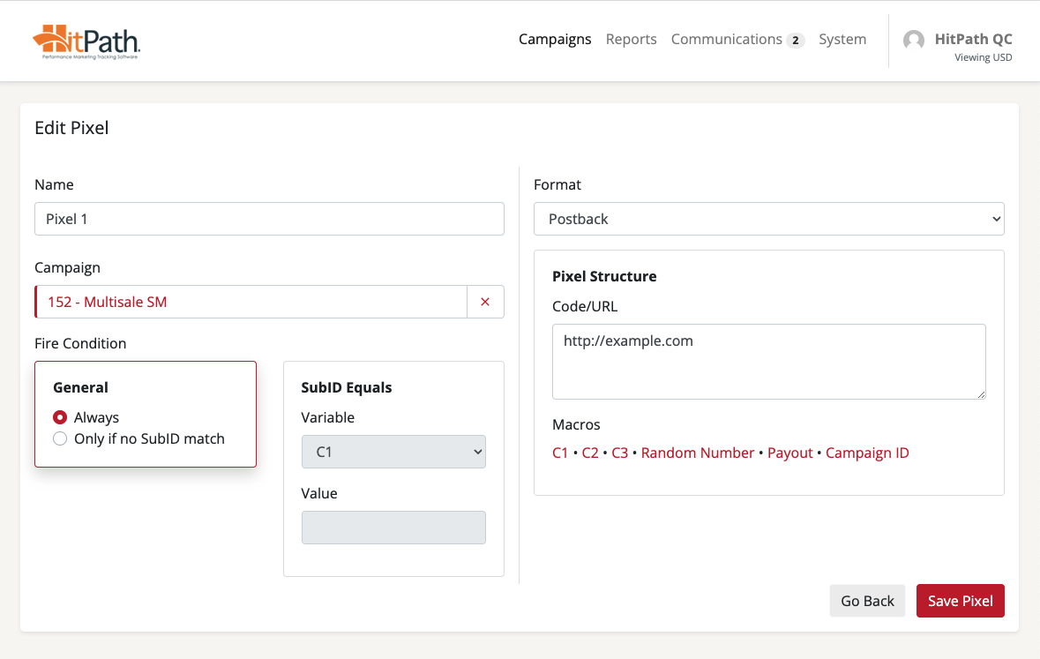Open the Campaign selector field
The image size is (1040, 659).
click(x=251, y=302)
